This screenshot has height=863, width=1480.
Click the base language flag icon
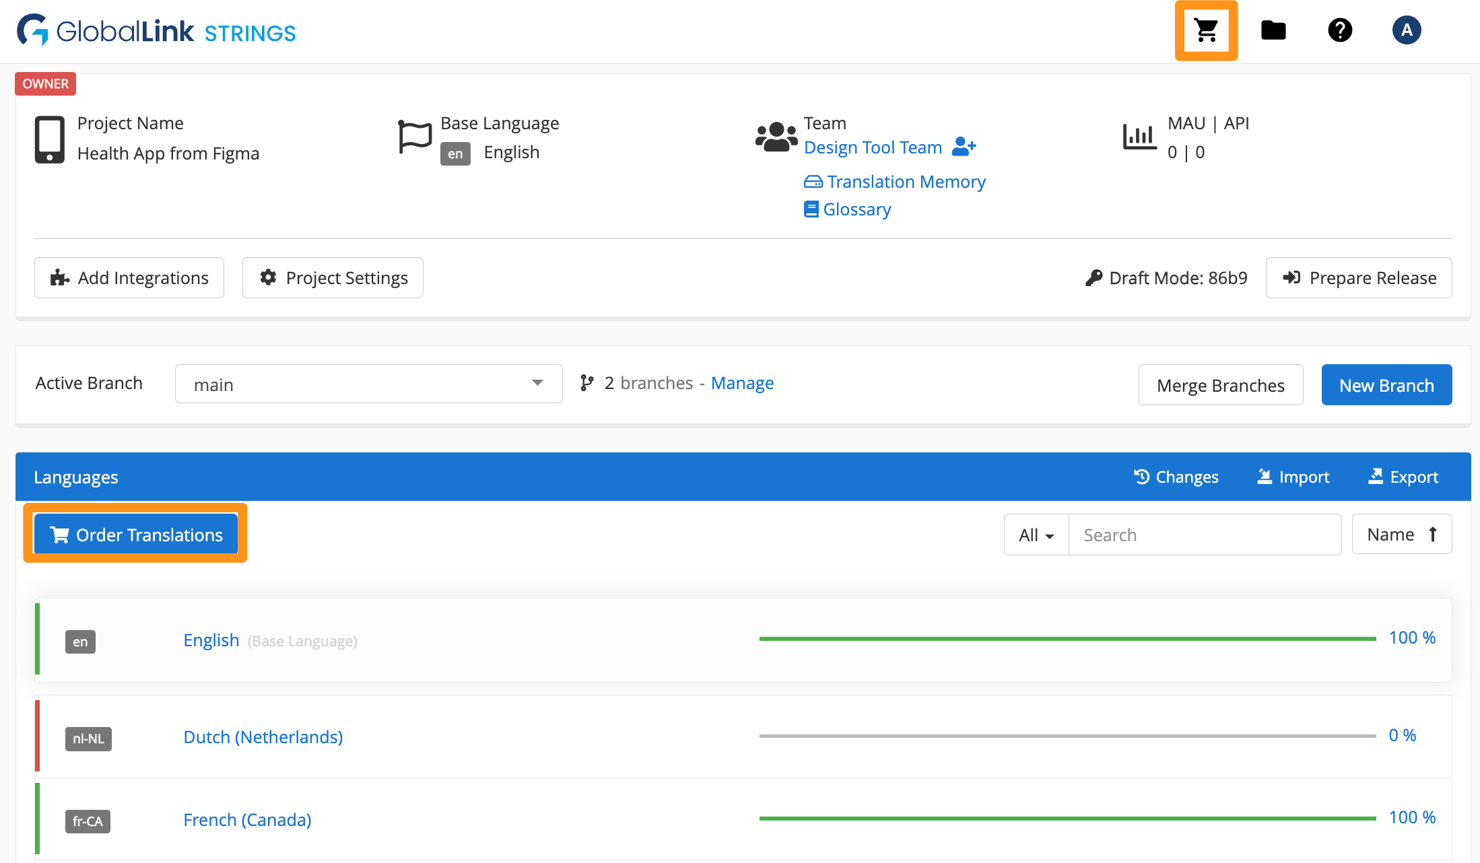coord(415,137)
